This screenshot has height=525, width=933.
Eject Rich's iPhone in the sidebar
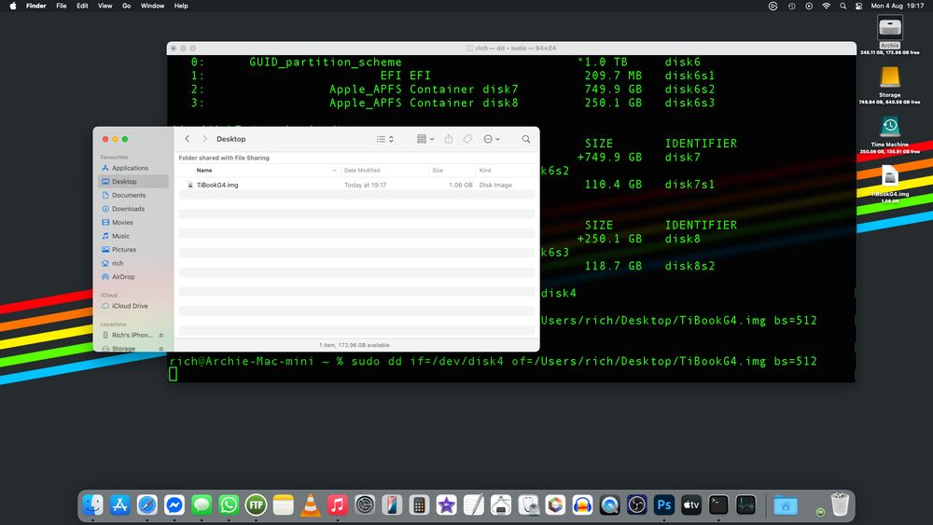pyautogui.click(x=161, y=336)
